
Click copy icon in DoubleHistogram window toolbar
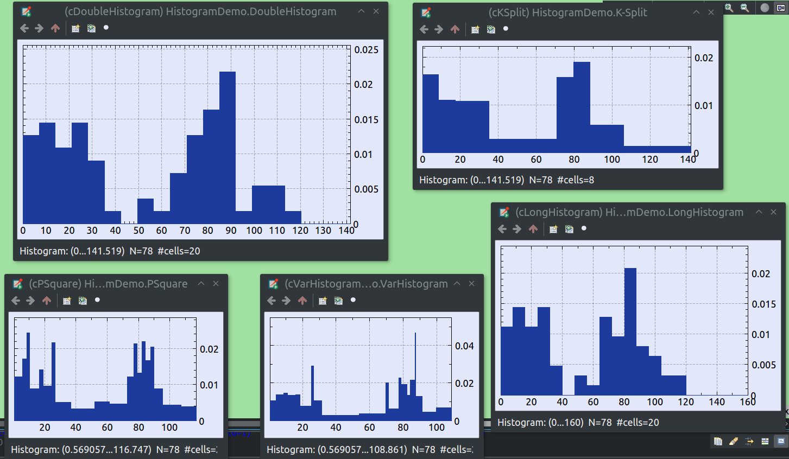pyautogui.click(x=91, y=28)
